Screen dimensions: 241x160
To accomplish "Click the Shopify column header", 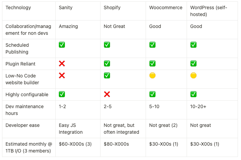I will coord(112,8).
